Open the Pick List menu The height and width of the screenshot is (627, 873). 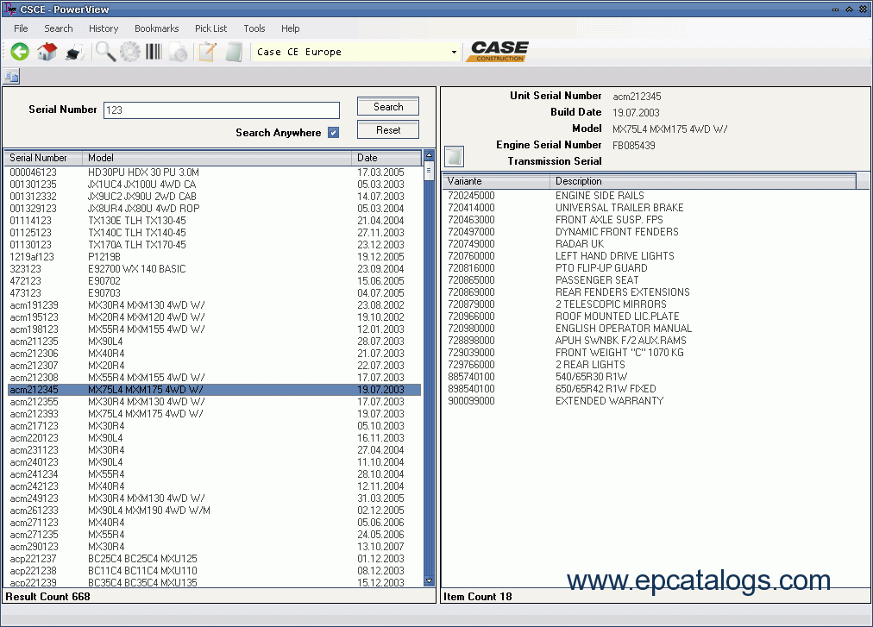[x=211, y=28]
